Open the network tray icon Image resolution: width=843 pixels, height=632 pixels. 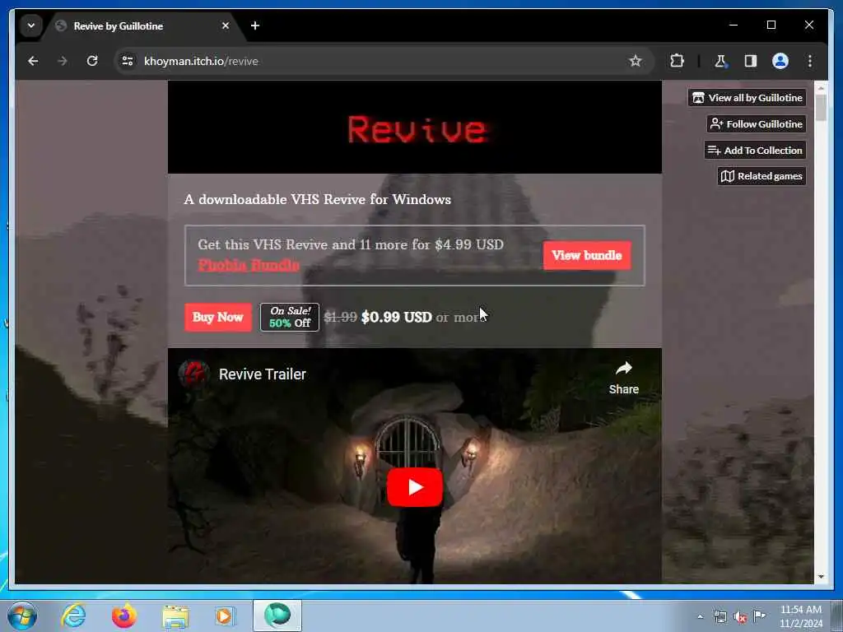click(720, 617)
